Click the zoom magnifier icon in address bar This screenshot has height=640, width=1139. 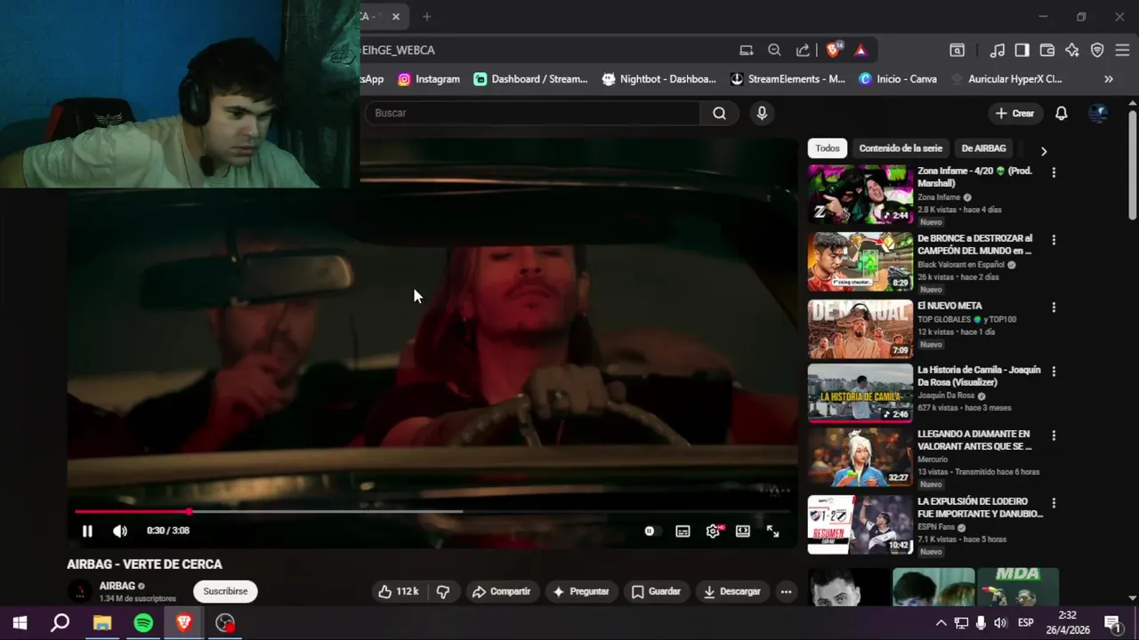click(x=774, y=50)
